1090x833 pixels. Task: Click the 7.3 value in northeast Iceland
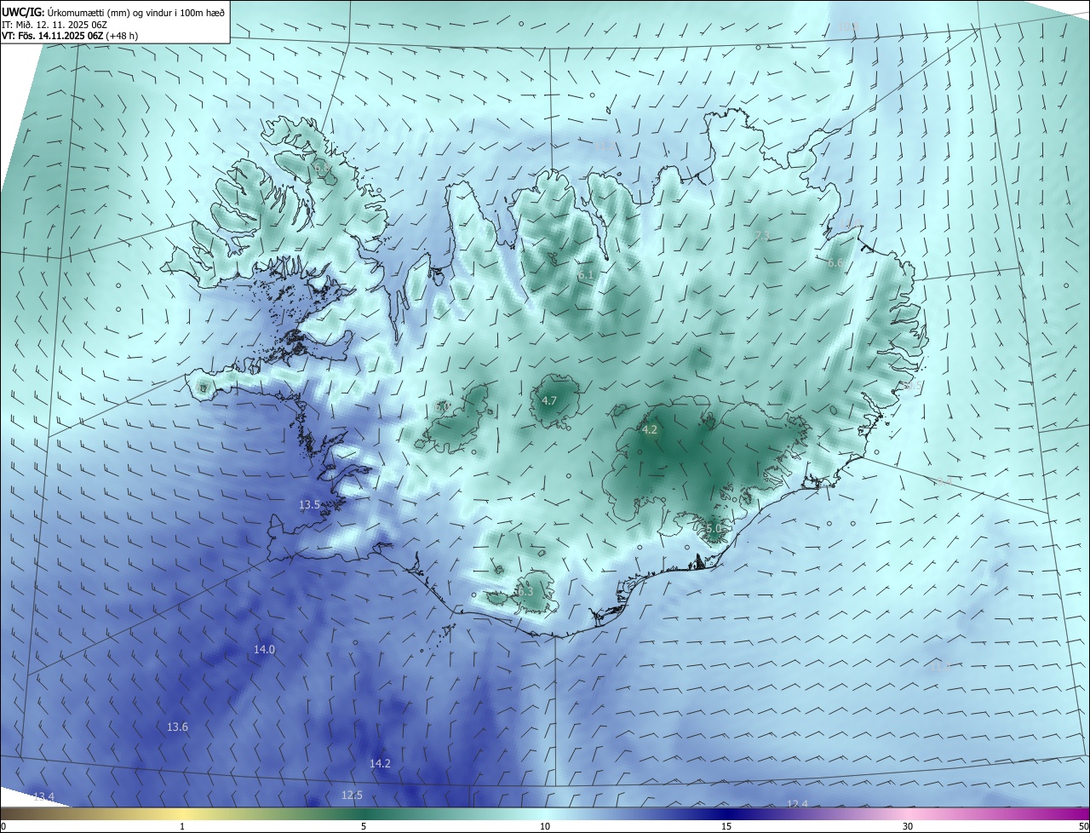coord(762,236)
